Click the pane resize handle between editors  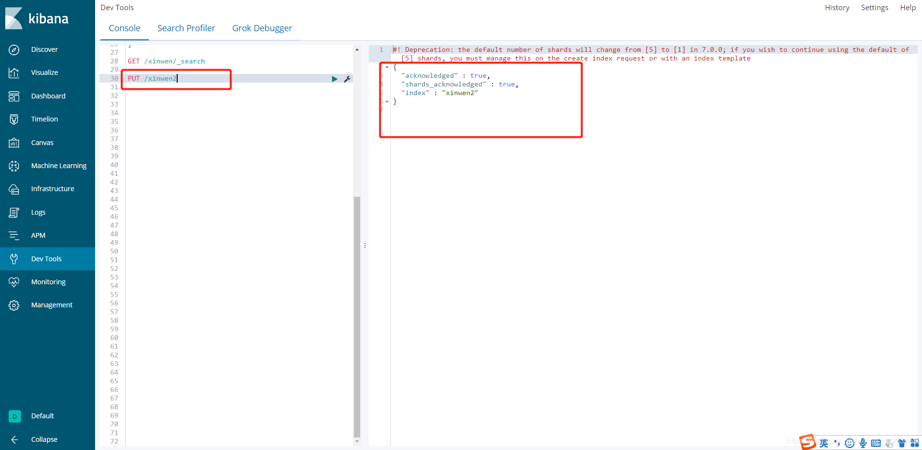(x=365, y=245)
